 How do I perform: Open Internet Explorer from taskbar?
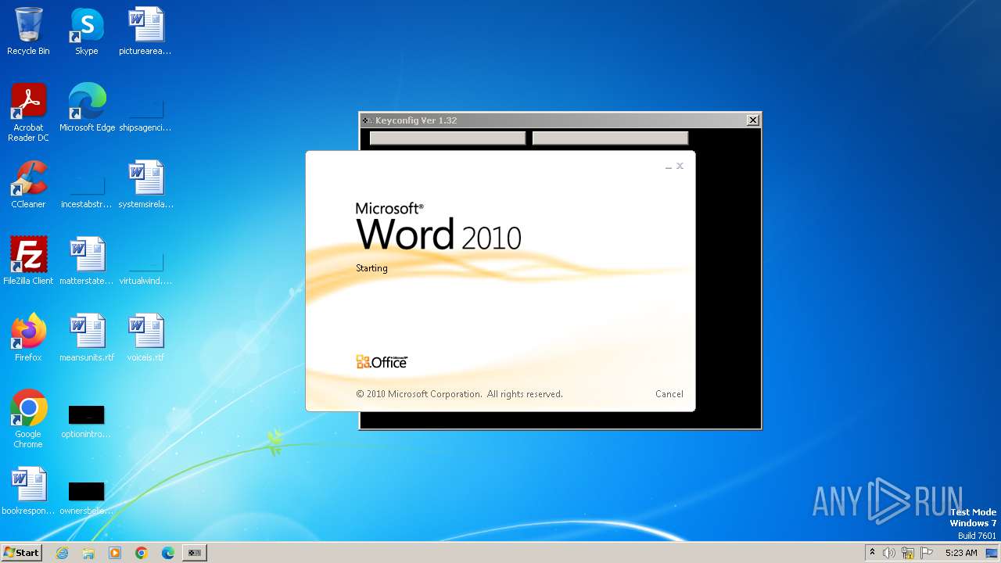(x=63, y=553)
